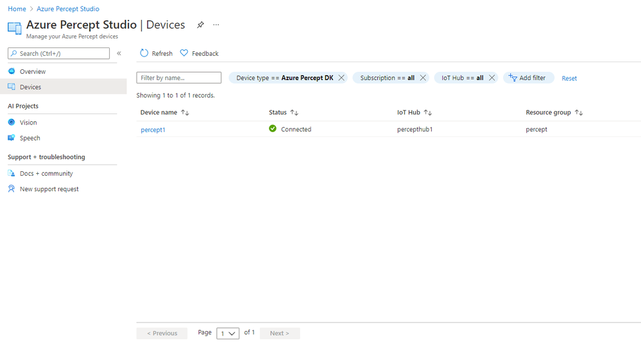Open the percept1 device link
Image resolution: width=641 pixels, height=347 pixels.
(153, 130)
